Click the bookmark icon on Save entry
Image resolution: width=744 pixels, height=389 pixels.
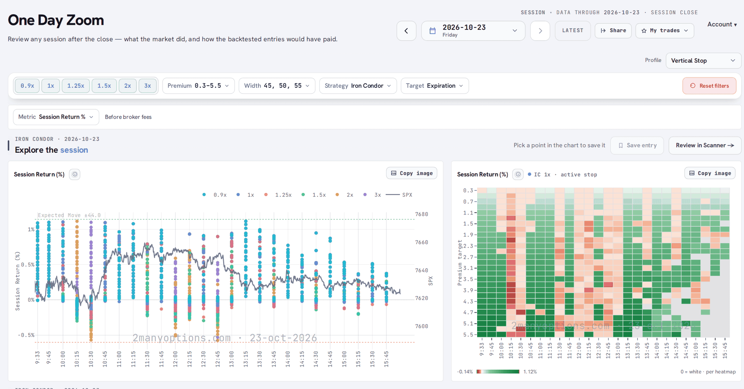coord(621,145)
